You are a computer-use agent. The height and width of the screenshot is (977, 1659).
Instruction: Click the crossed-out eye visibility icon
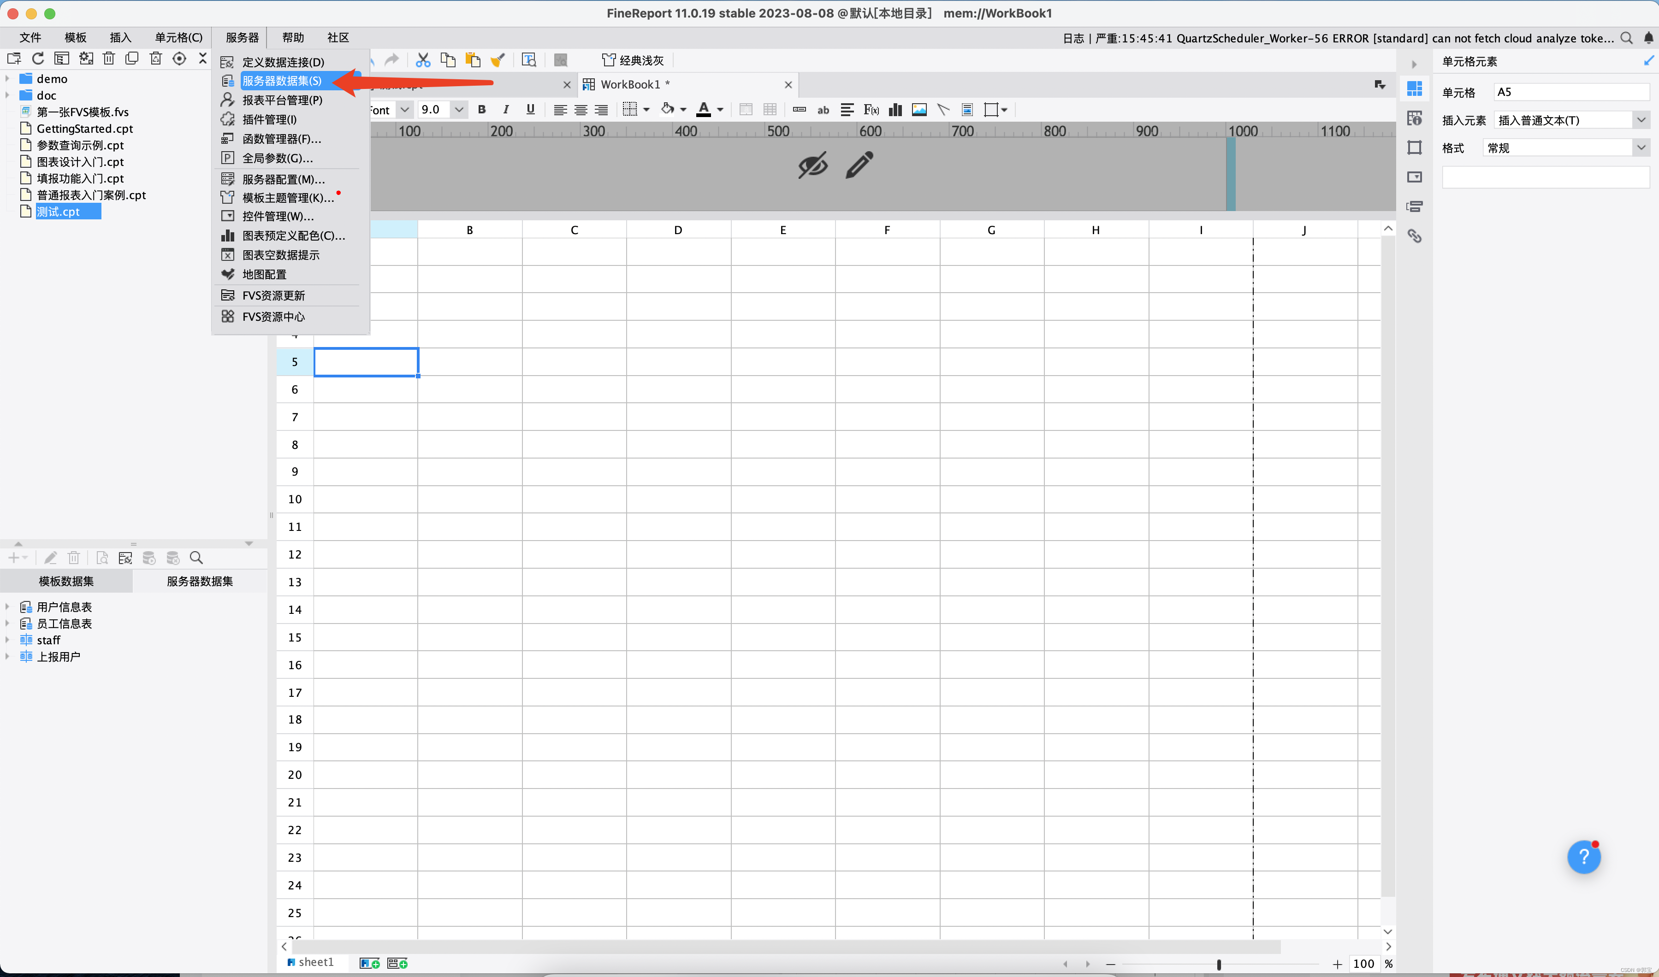pyautogui.click(x=813, y=165)
